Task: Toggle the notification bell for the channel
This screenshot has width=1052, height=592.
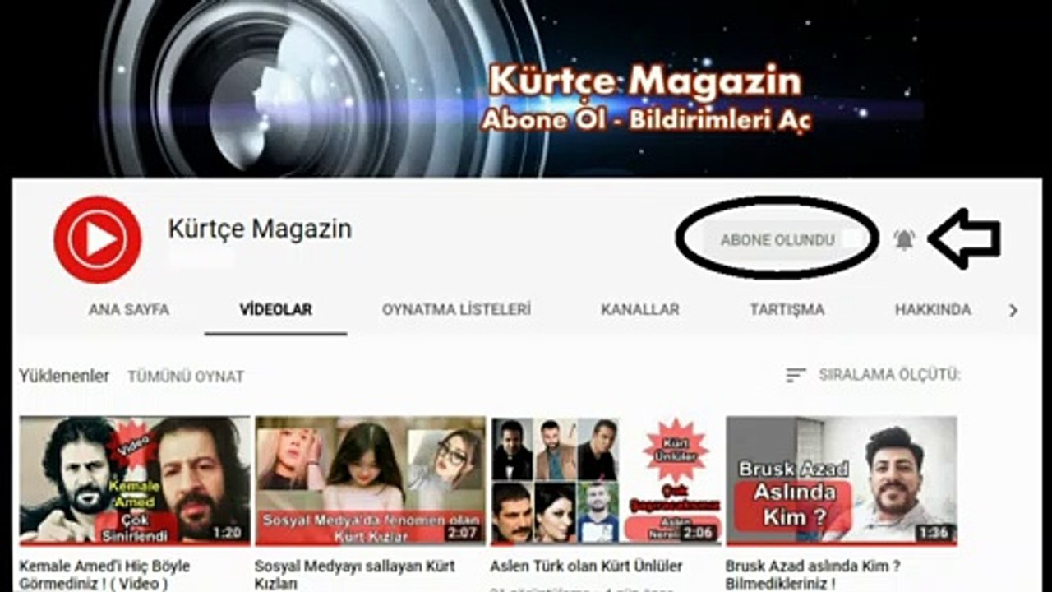Action: 904,239
